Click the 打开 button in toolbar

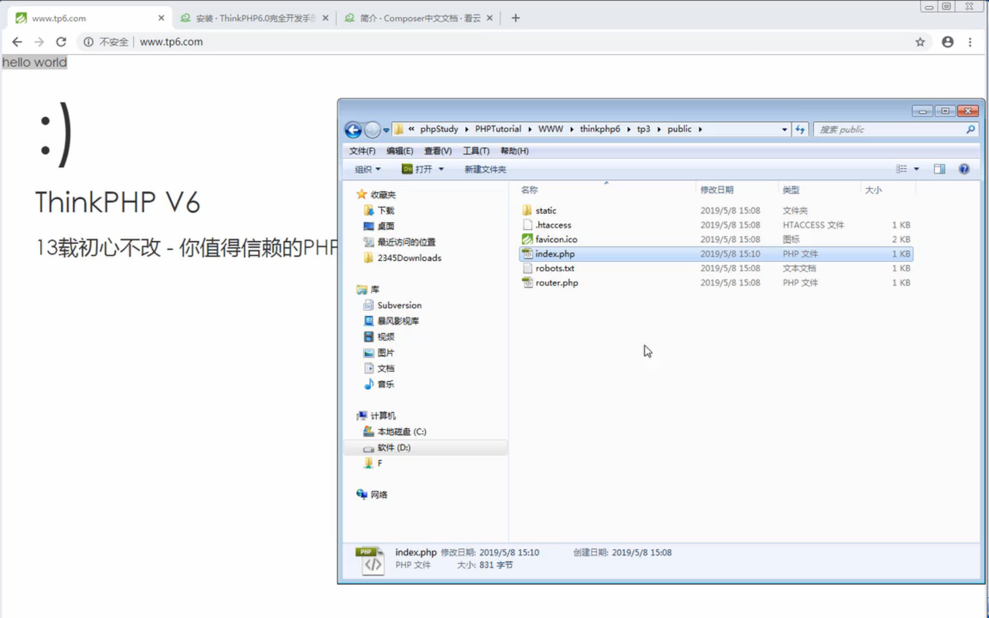(x=417, y=169)
